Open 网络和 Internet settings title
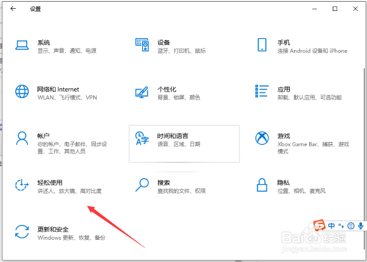The height and width of the screenshot is (262, 367). click(x=58, y=89)
